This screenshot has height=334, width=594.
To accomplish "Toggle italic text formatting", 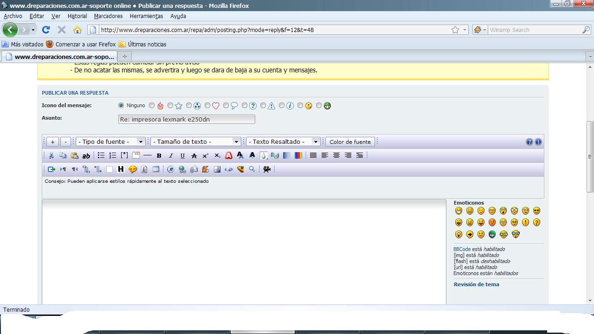I will pos(171,156).
